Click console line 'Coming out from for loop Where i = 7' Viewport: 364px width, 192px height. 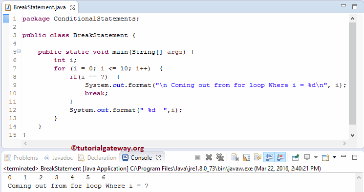[78, 186]
